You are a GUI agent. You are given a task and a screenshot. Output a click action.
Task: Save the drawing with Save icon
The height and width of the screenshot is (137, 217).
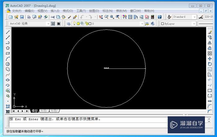(22, 17)
